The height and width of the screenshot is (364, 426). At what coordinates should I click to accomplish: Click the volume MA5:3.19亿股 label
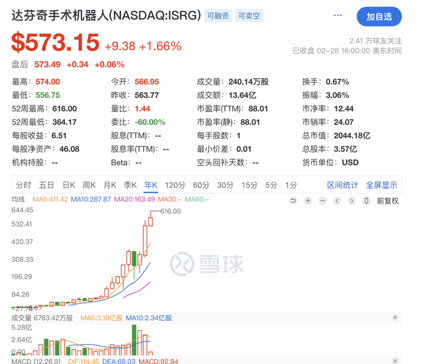point(102,318)
